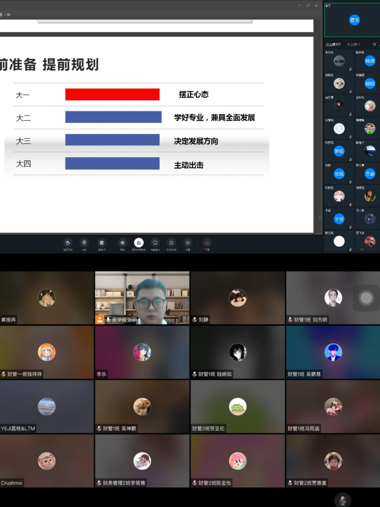Switch to the 已上课 107 tab

(x=333, y=44)
